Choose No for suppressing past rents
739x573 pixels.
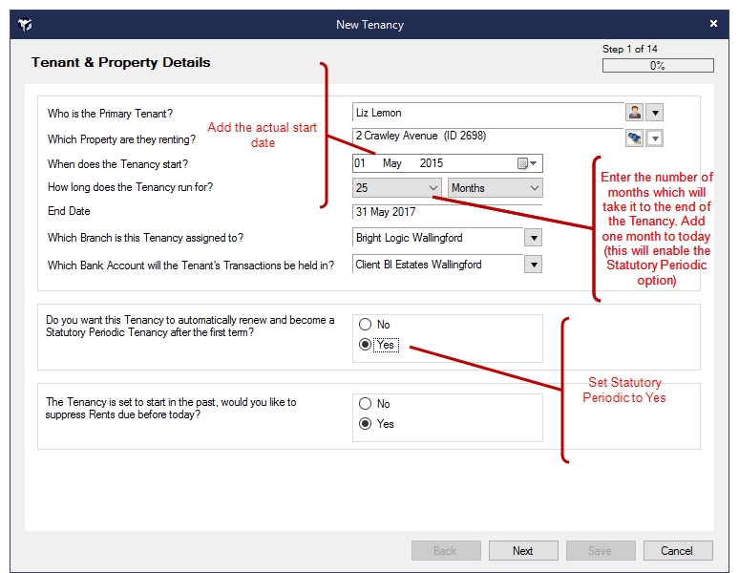366,403
